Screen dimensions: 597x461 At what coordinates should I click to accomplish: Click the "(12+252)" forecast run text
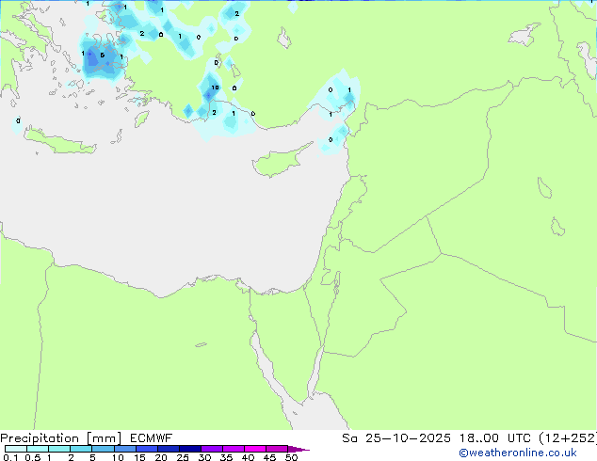[x=568, y=438]
